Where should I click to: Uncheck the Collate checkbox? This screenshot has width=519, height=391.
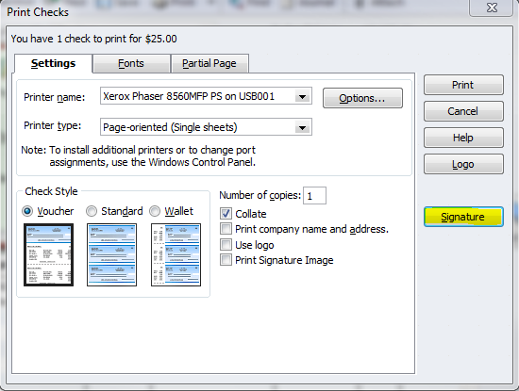pos(226,214)
